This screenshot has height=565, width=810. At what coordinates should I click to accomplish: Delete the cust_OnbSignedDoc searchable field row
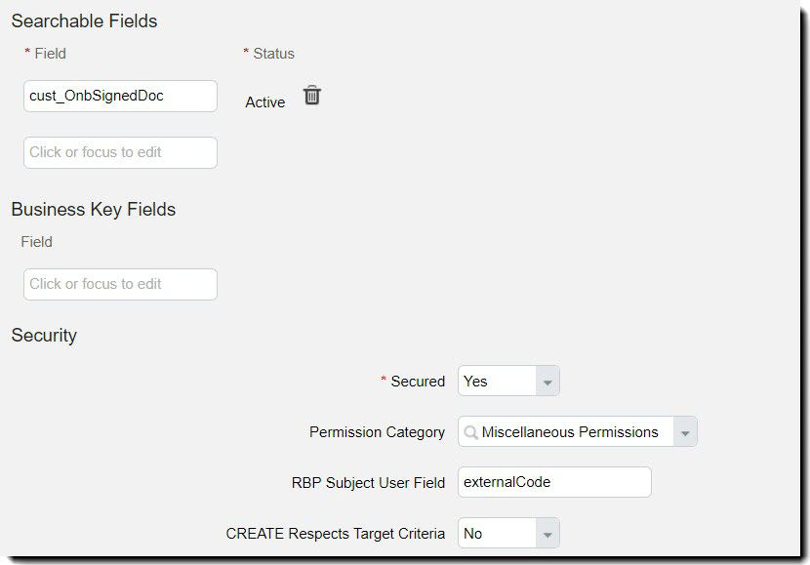312,96
